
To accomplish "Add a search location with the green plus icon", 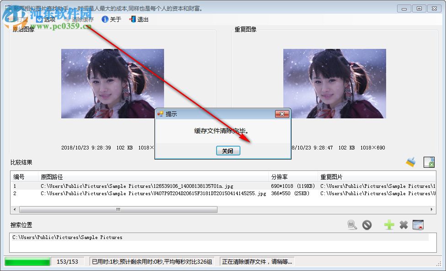I will point(388,225).
